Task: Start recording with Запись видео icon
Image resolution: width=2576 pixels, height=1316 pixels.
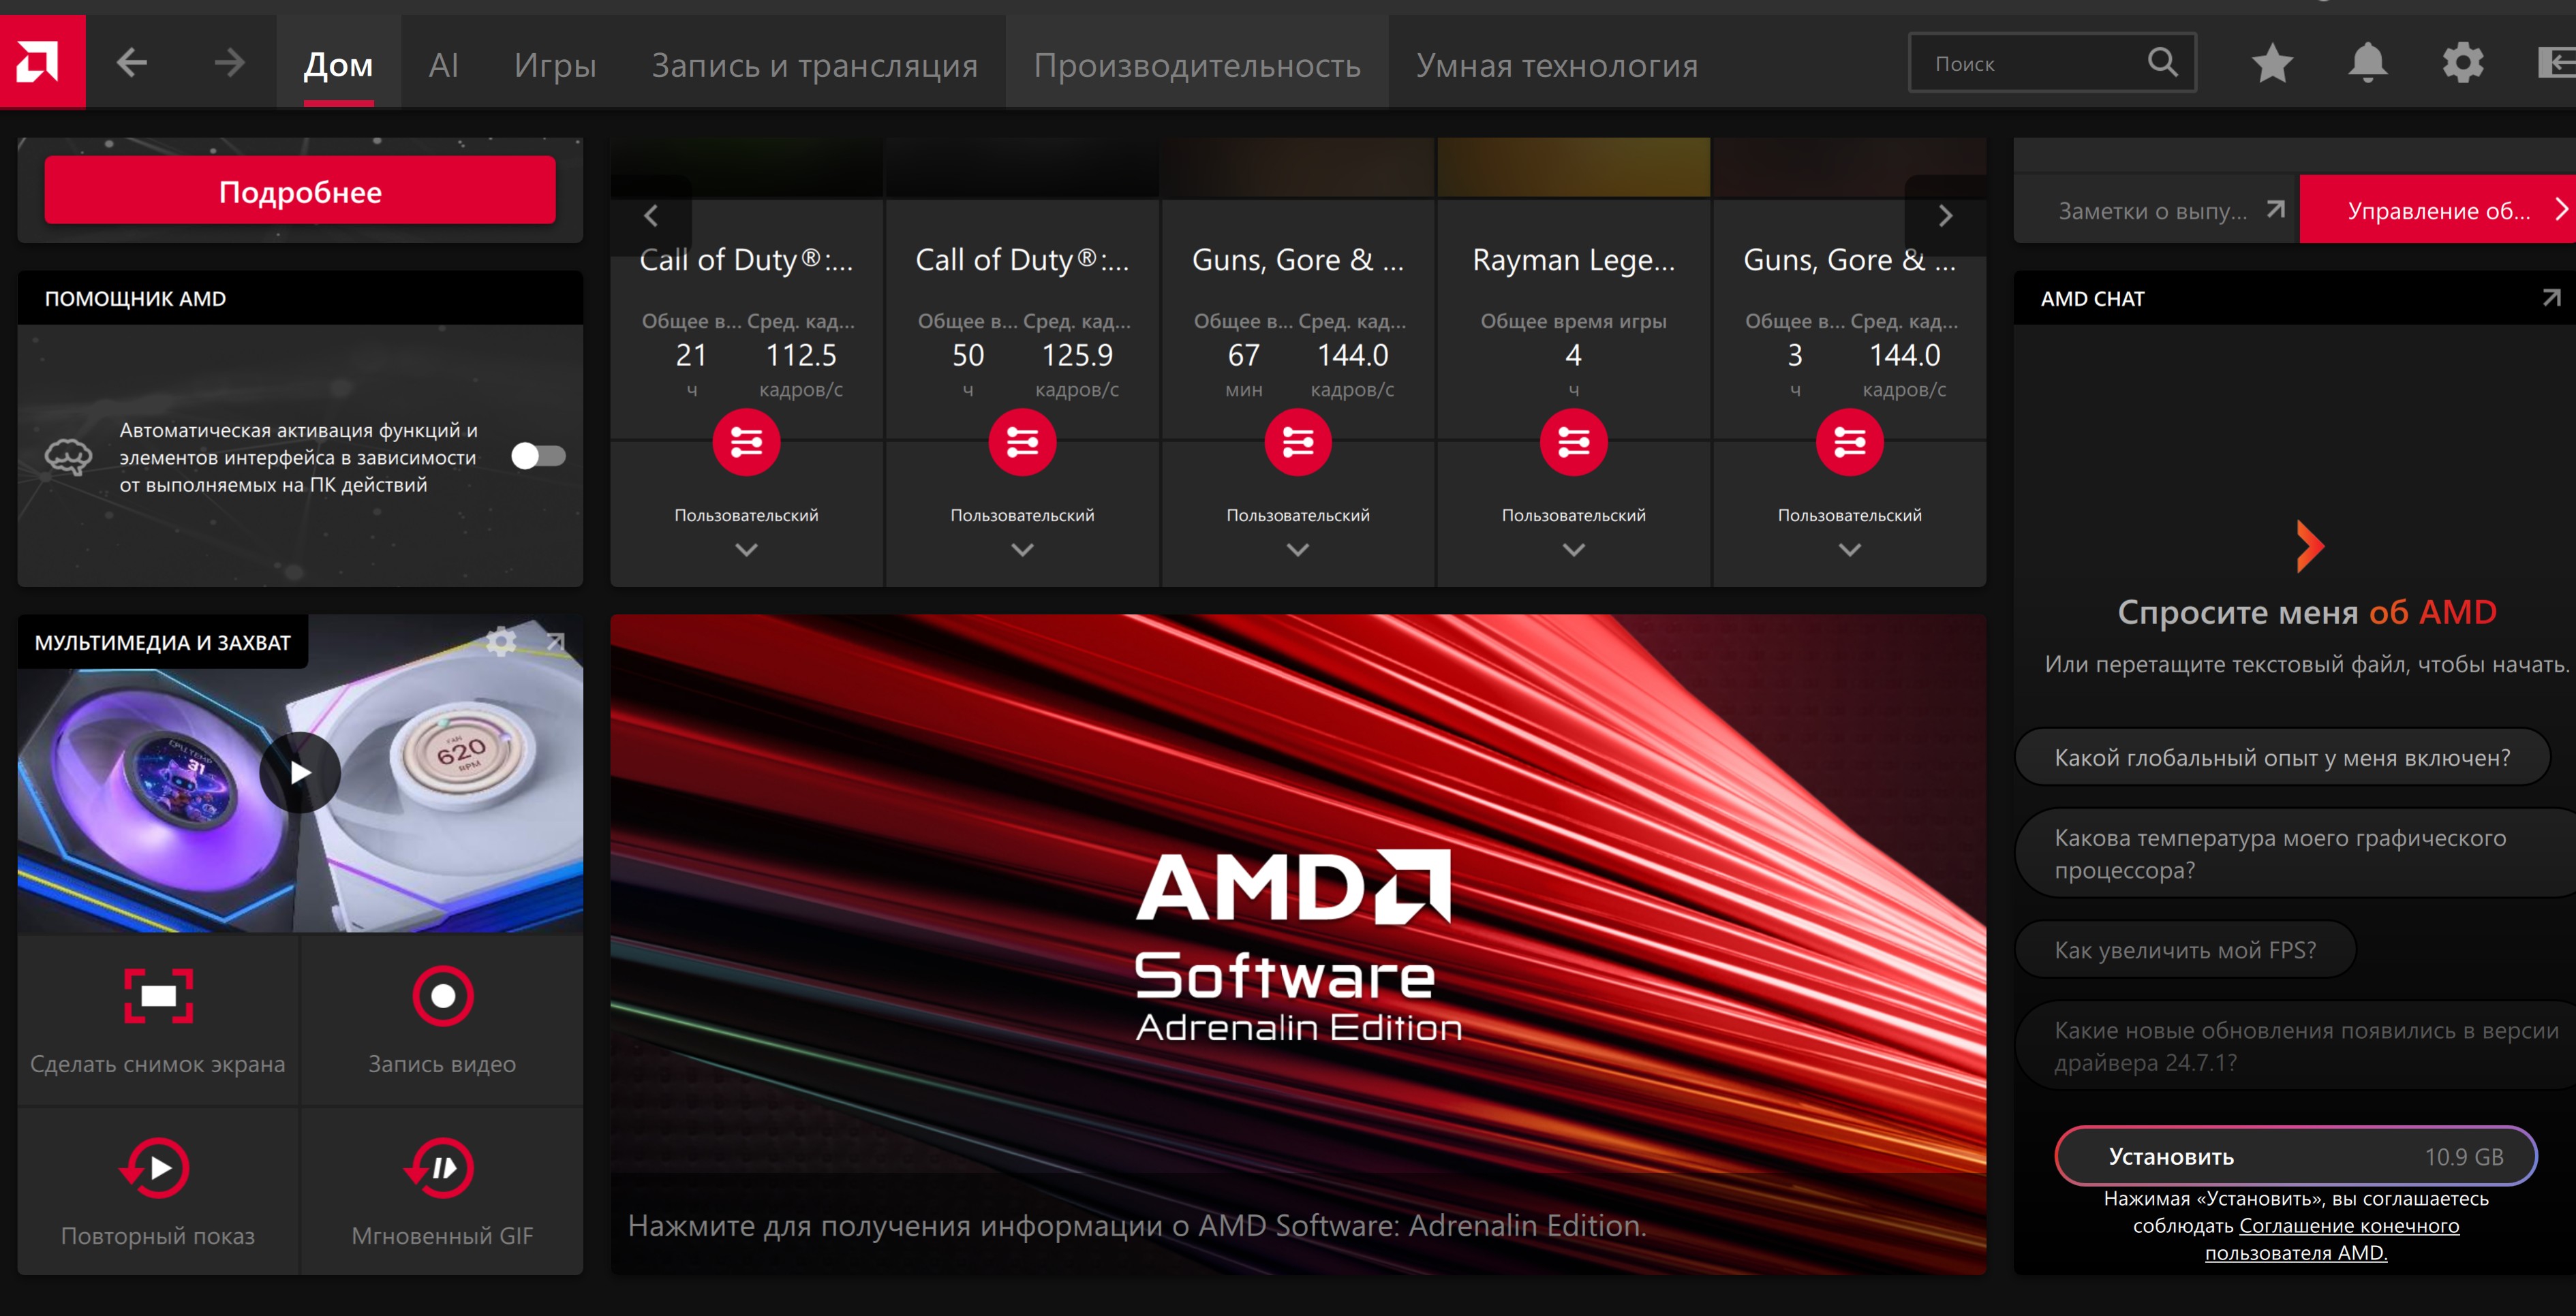Action: (x=442, y=995)
